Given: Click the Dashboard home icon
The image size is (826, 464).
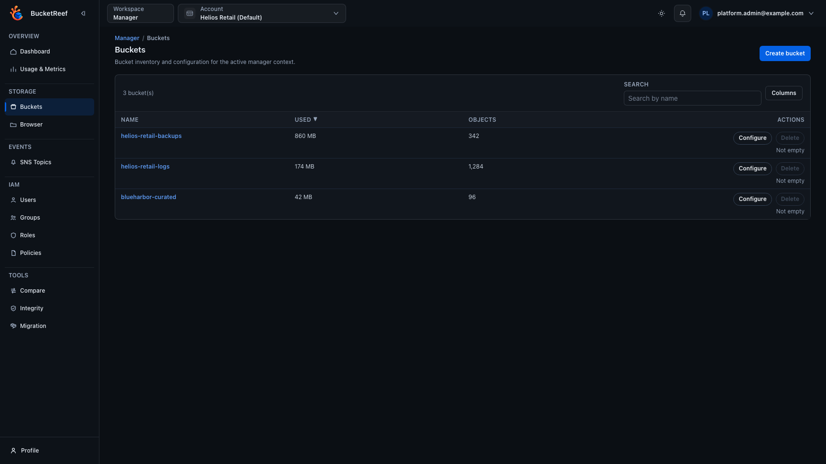Looking at the screenshot, I should coord(13,52).
